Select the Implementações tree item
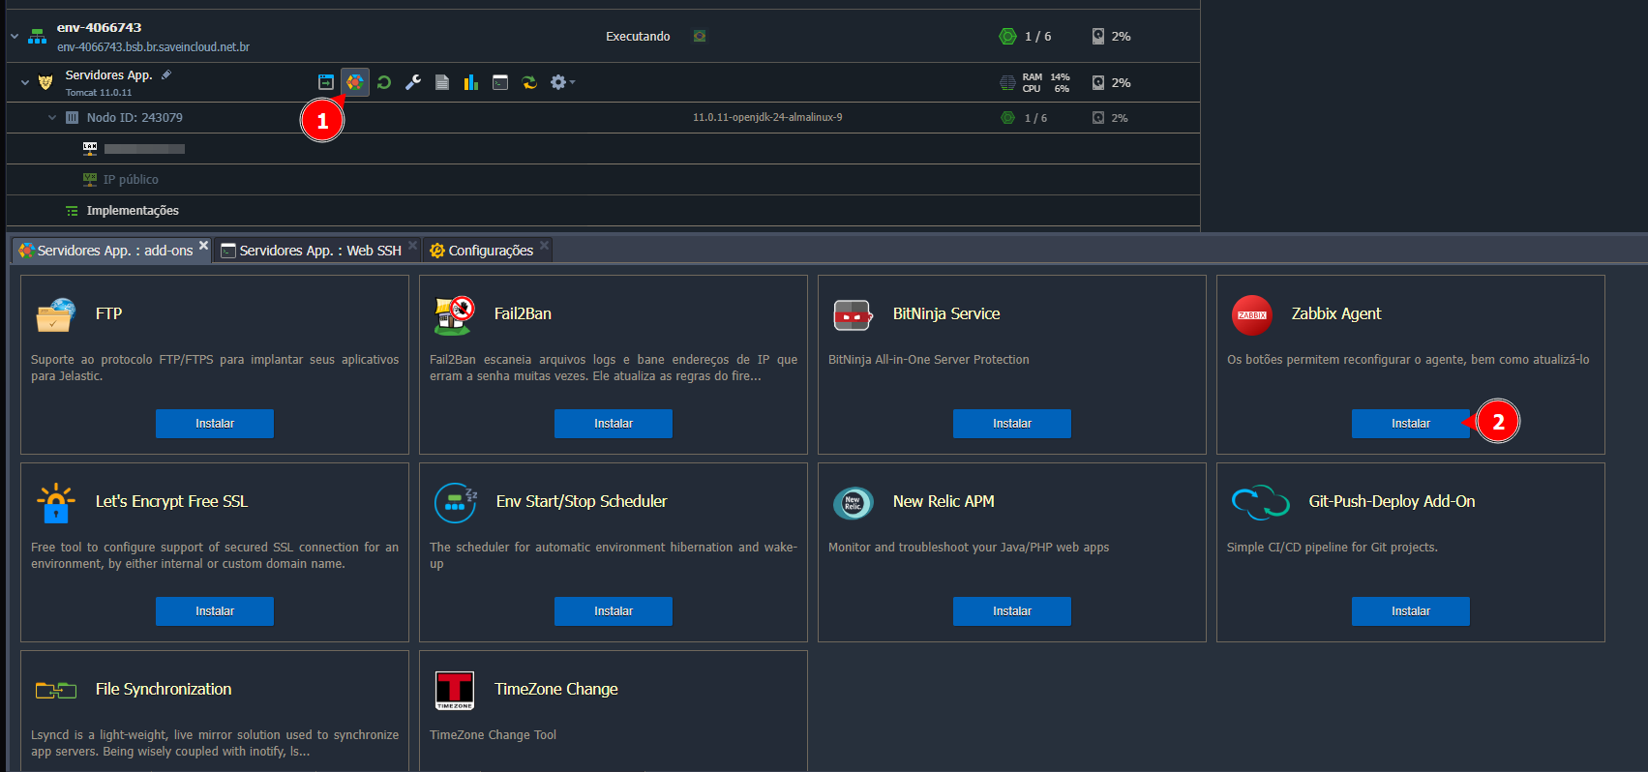 (x=133, y=211)
